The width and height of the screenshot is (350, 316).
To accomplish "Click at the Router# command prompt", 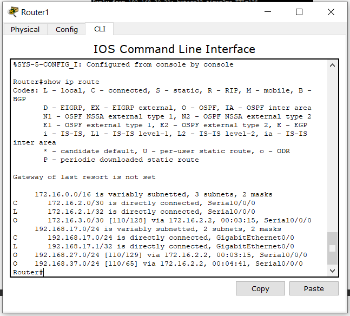I will [28, 272].
